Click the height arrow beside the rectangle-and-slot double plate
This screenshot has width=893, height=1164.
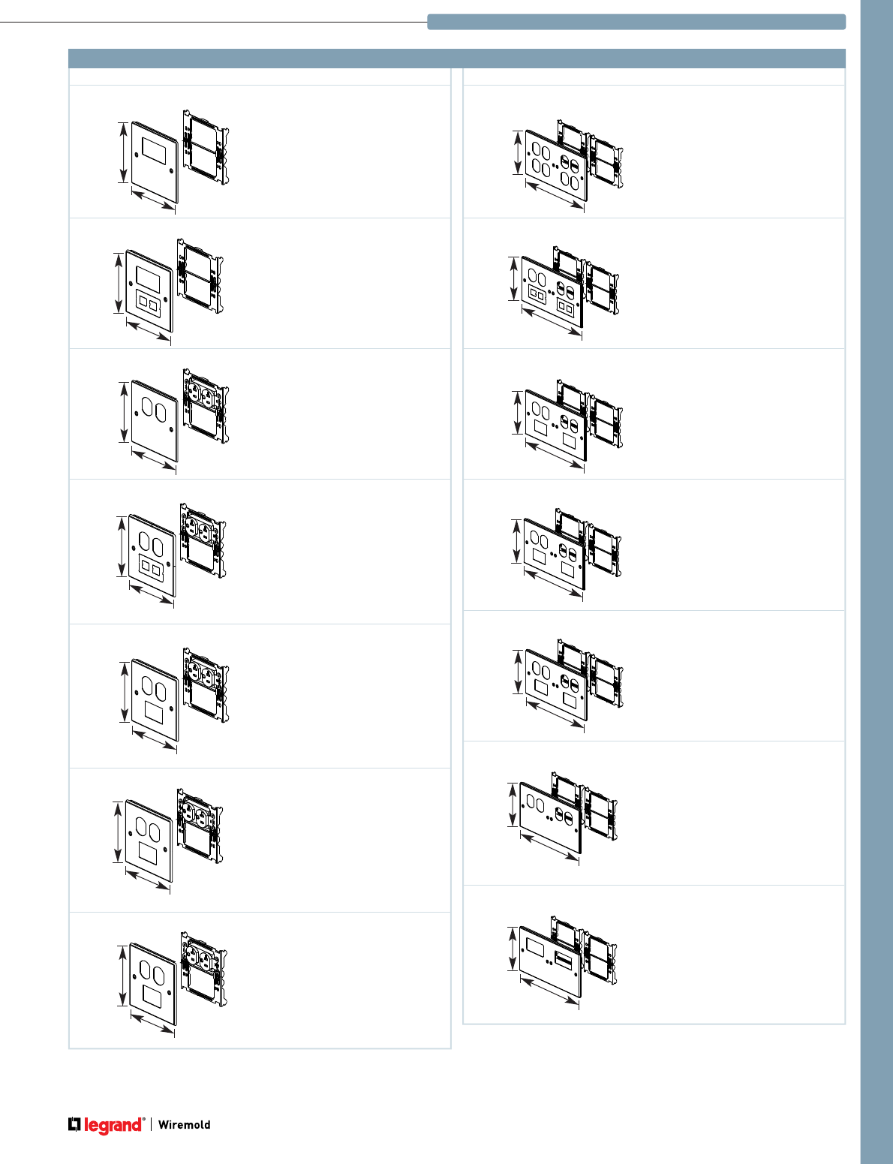[513, 948]
